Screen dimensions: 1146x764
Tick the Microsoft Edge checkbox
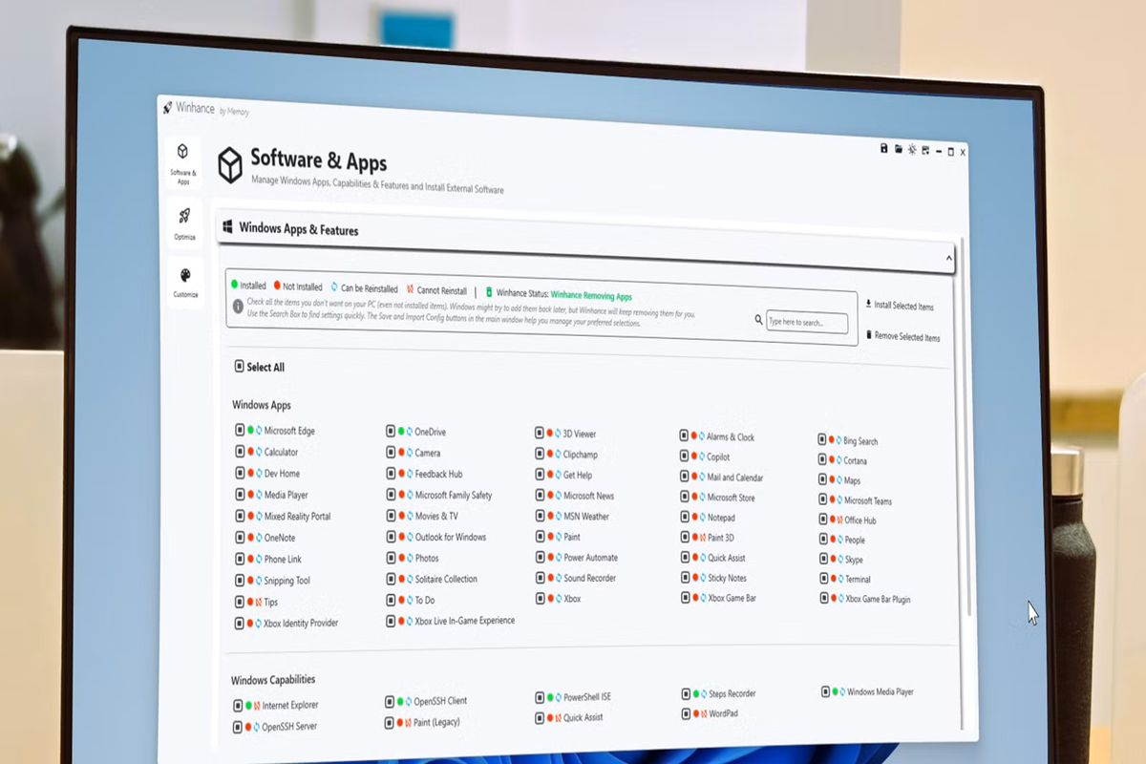(240, 430)
